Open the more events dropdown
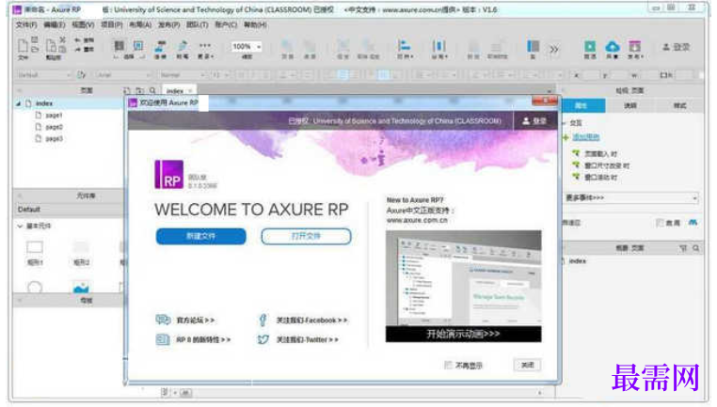Image resolution: width=717 pixels, height=407 pixels. (x=631, y=197)
